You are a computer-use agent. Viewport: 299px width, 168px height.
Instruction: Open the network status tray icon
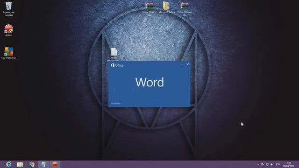tap(267, 164)
